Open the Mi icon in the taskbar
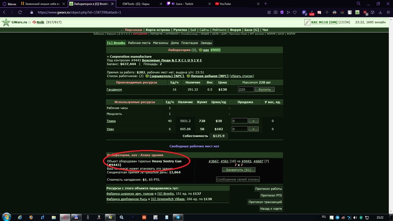Viewport: 393px width, 221px height. click(144, 217)
